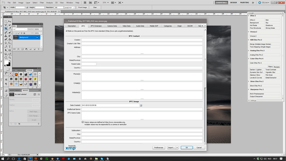Select the Hand tool

click(x=6, y=58)
